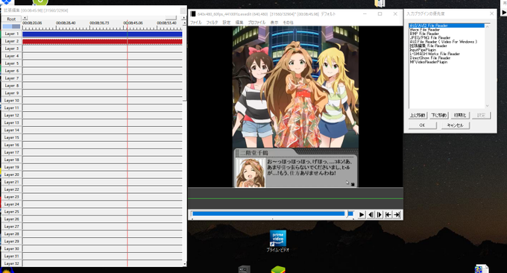Image resolution: width=507 pixels, height=273 pixels.
Task: Select L-SMASH Works File Reader
Action: click(x=447, y=54)
